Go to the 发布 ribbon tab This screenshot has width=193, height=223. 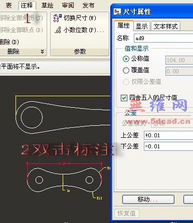88,6
